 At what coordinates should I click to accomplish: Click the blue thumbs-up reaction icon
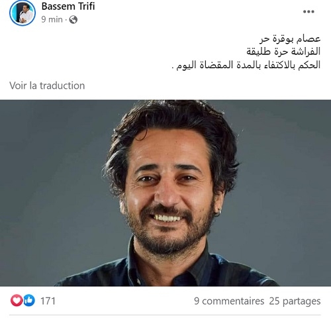click(x=29, y=300)
